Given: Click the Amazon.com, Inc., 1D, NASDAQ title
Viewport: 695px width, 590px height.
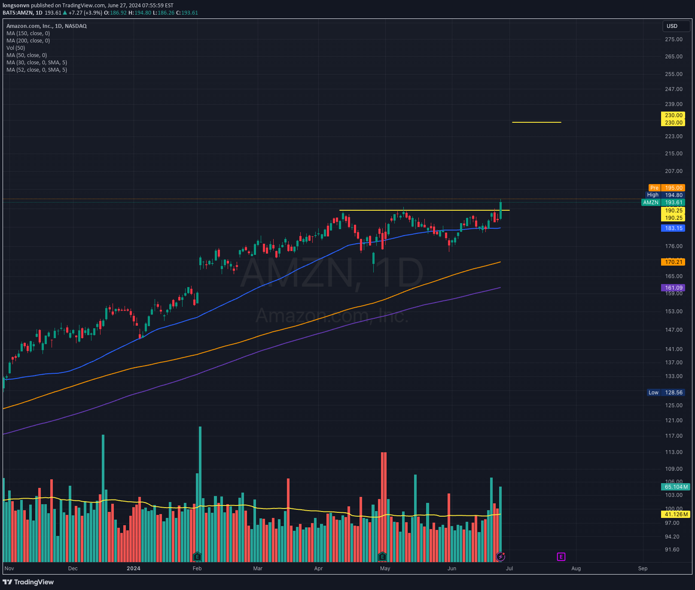Looking at the screenshot, I should coord(46,26).
